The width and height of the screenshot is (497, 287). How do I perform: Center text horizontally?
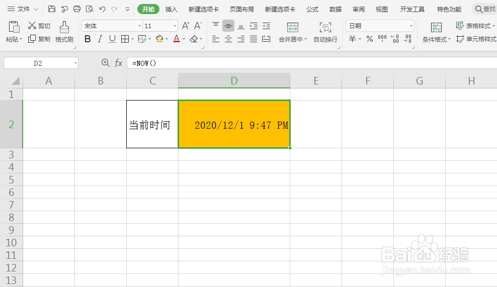tap(228, 39)
